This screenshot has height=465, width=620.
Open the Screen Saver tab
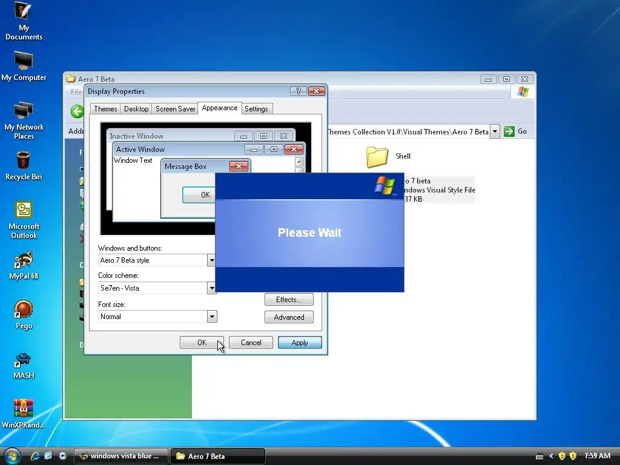pyautogui.click(x=175, y=109)
